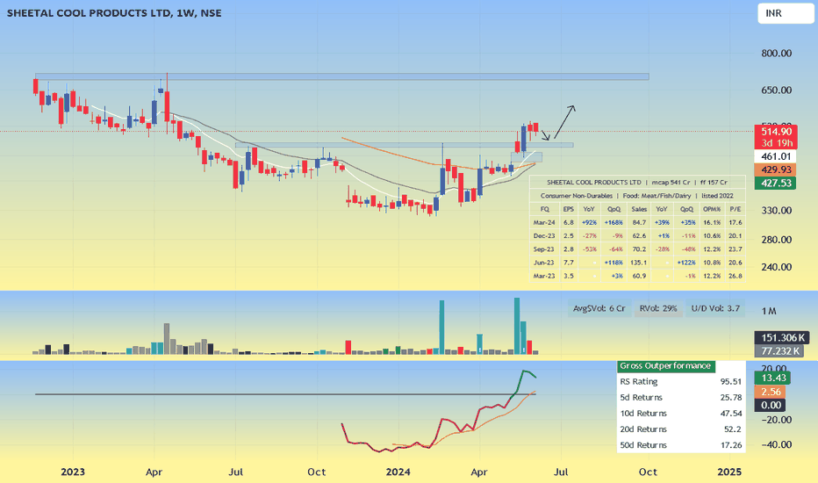Click the INR currency button
Screen dimensions: 818x483
pos(786,13)
